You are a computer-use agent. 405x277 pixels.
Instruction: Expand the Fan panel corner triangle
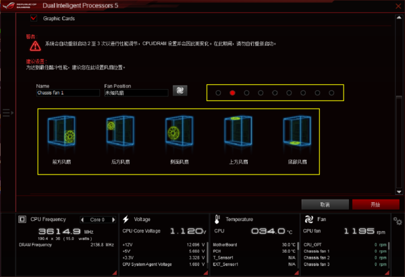click(387, 272)
